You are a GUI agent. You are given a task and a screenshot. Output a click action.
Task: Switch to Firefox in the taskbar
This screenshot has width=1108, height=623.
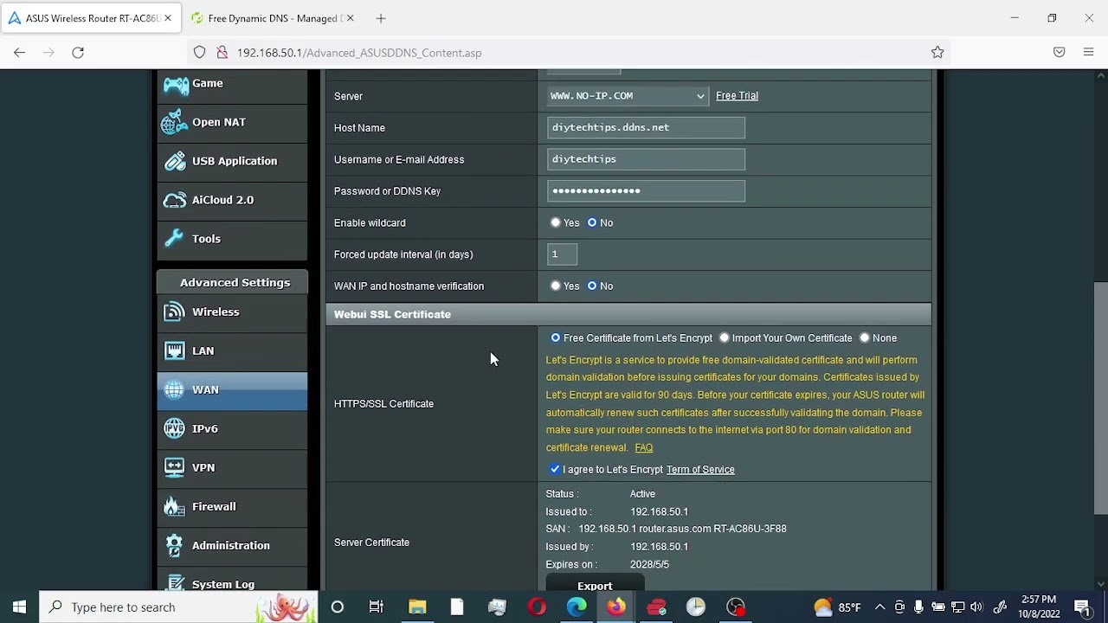click(x=616, y=607)
